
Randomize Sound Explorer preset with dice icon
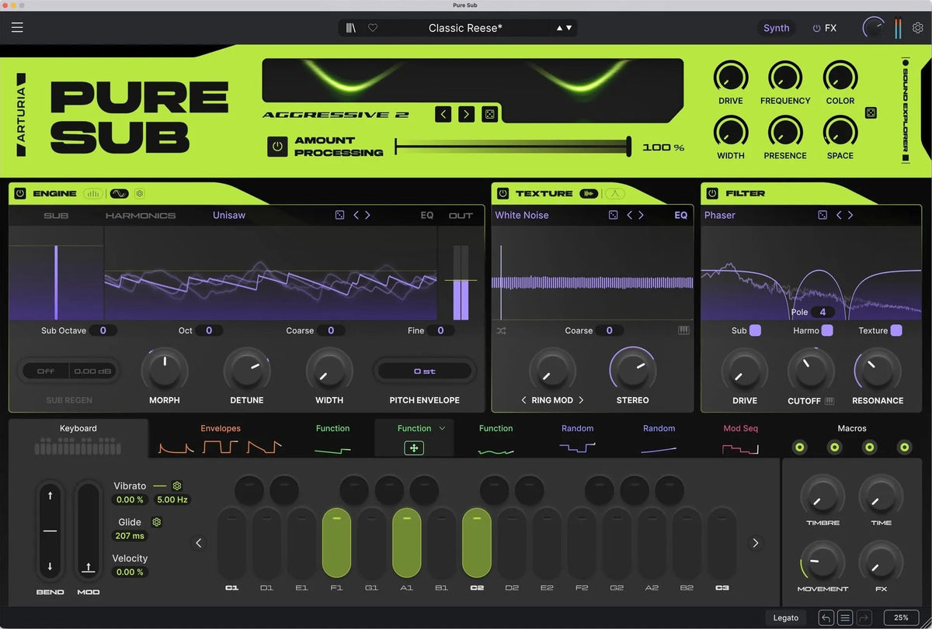pos(490,114)
